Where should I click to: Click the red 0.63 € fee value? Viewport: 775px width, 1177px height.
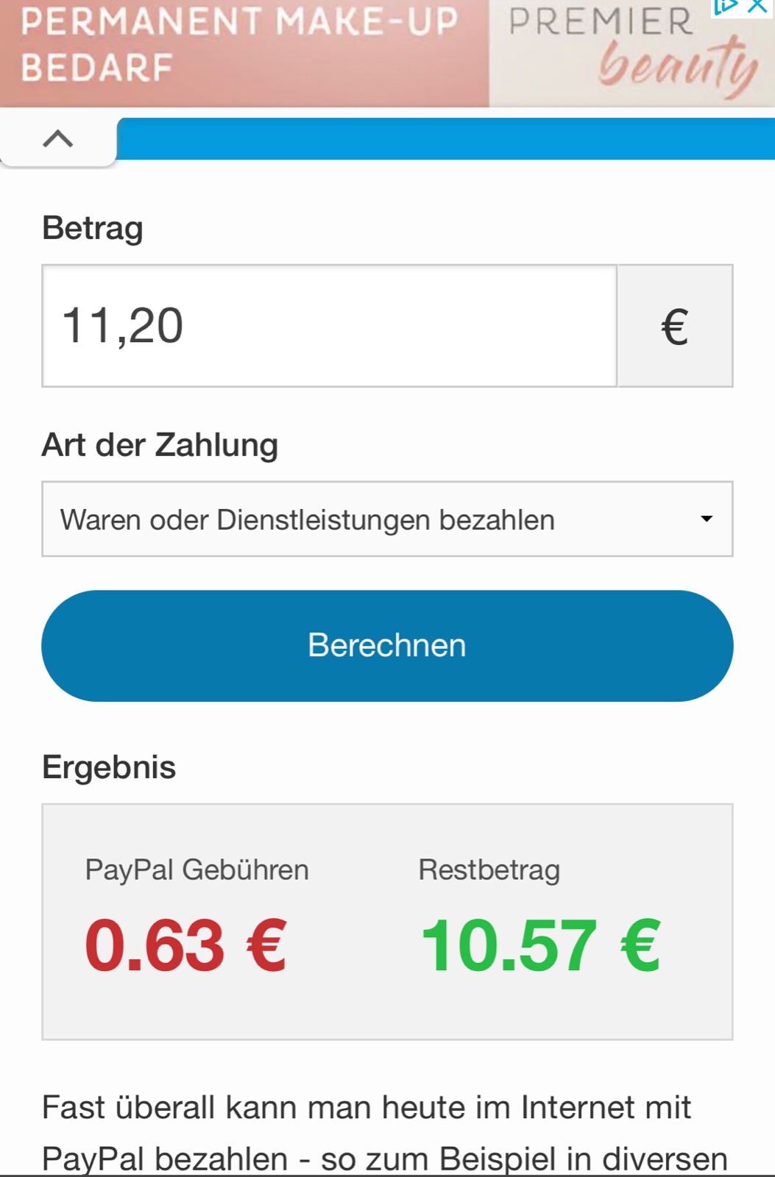[185, 946]
